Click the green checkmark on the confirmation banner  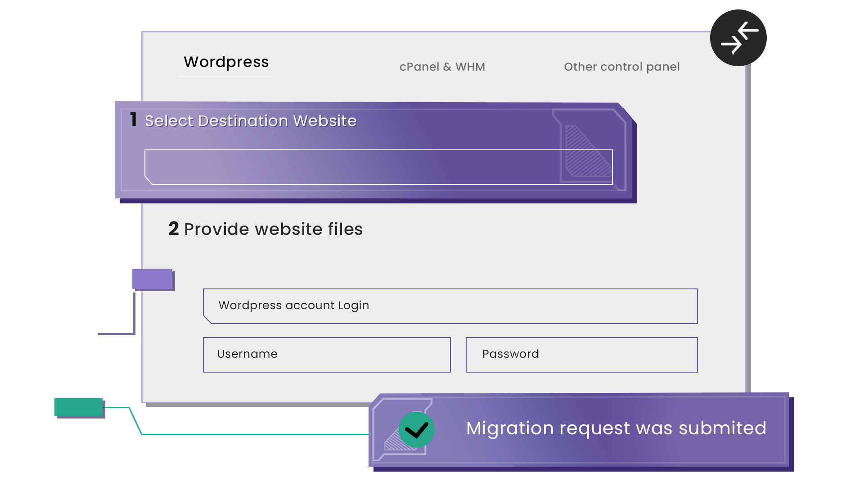coord(416,429)
